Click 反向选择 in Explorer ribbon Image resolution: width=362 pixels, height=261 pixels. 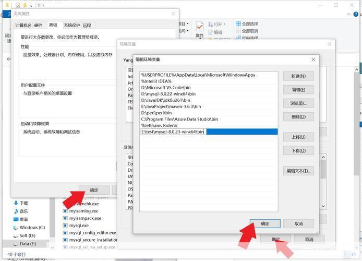coord(247,38)
